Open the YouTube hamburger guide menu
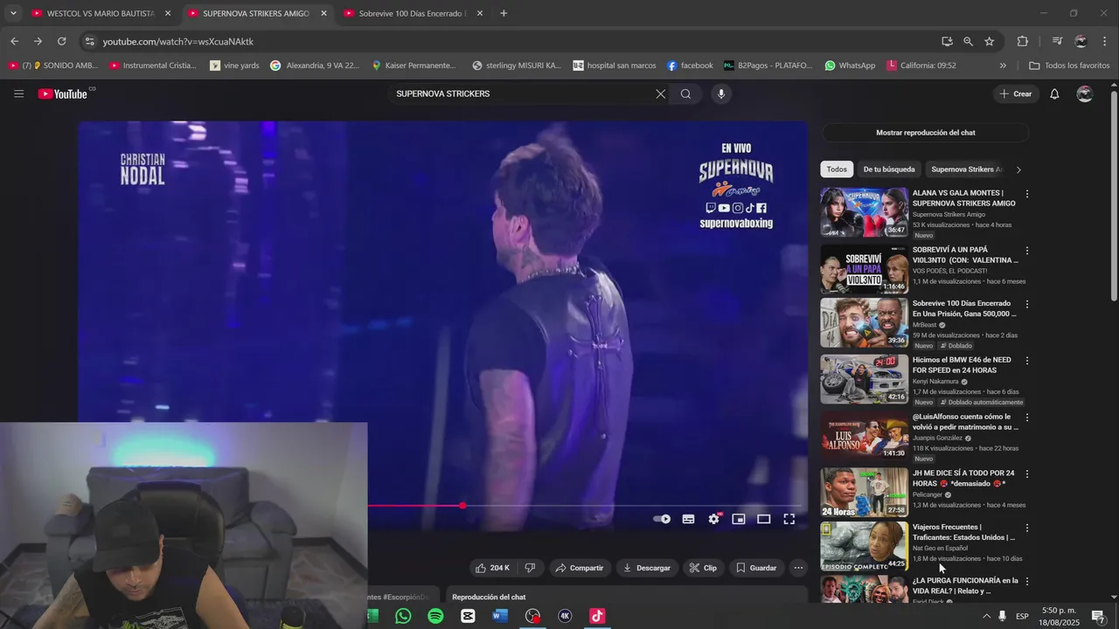Viewport: 1119px width, 629px height. click(18, 93)
